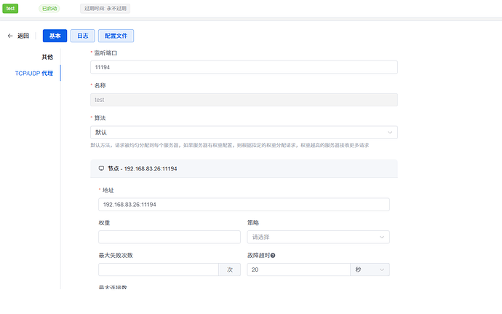This screenshot has height=314, width=502.
Task: Click the 故障超时 value field showing 20
Action: [x=298, y=270]
